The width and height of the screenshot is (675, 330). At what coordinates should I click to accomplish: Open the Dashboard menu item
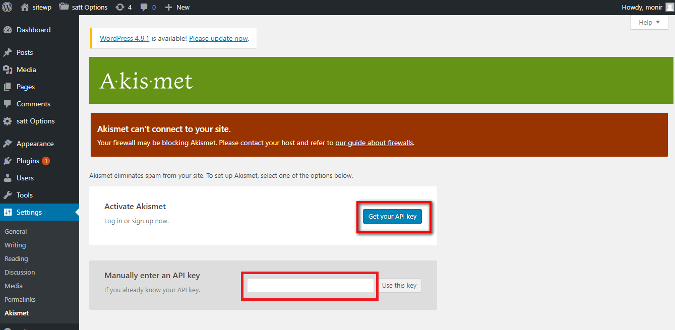pos(39,30)
